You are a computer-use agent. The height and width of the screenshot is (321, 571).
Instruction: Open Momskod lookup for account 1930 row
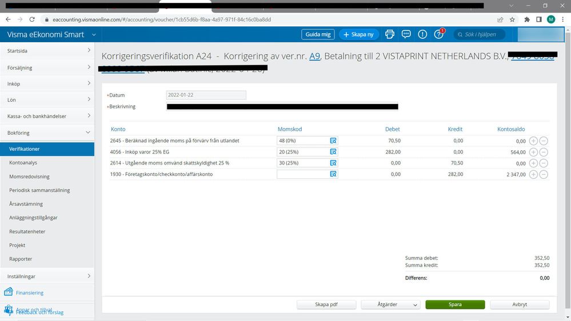pyautogui.click(x=333, y=174)
